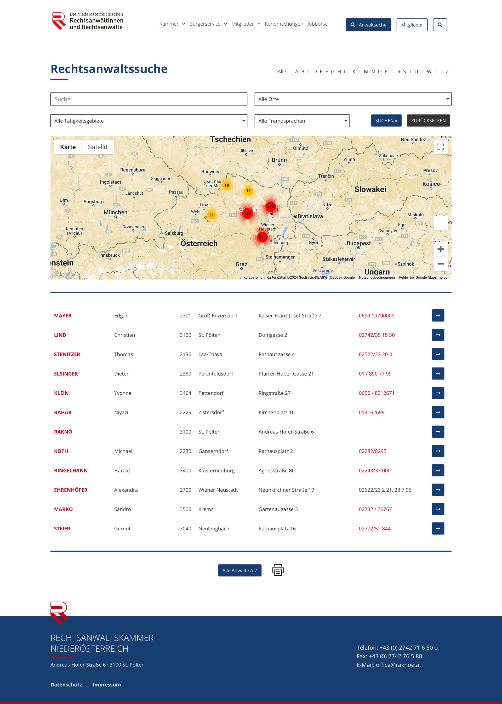Open Jobbörse in navigation
This screenshot has width=502, height=704.
tap(317, 24)
